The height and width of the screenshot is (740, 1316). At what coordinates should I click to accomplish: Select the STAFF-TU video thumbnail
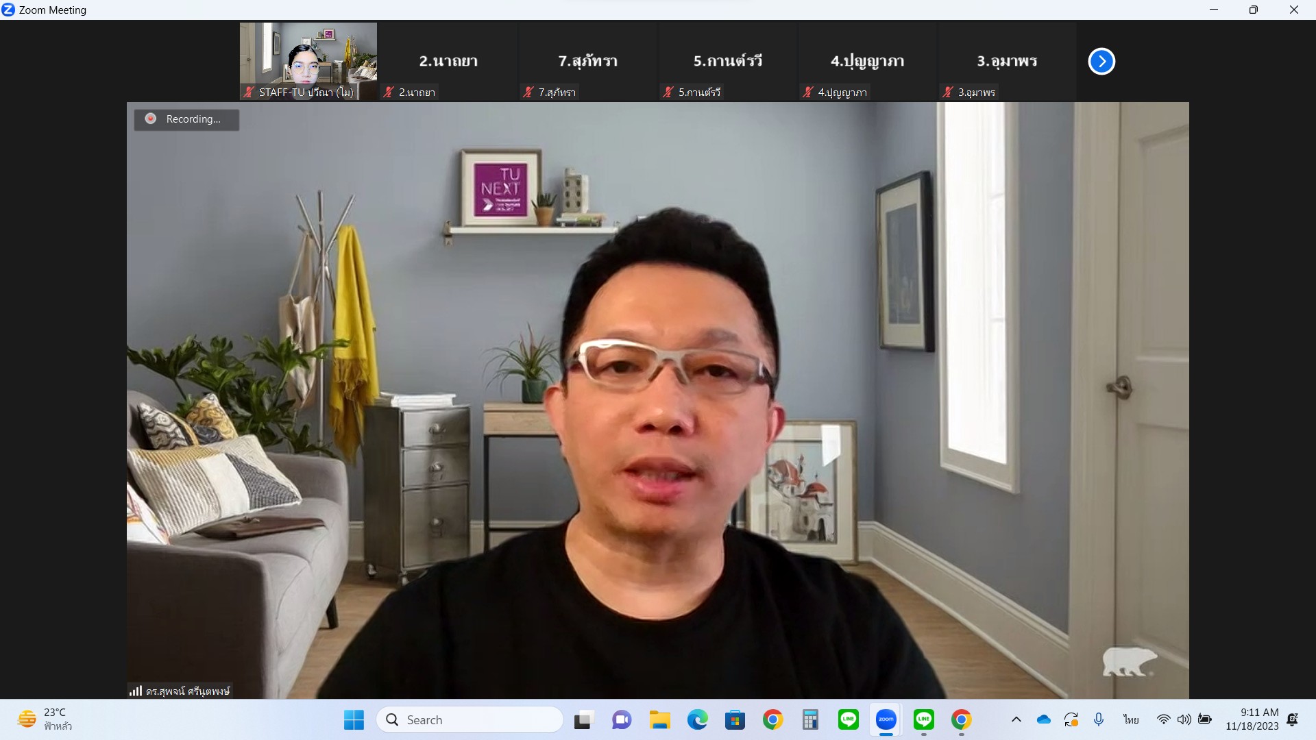pos(308,62)
